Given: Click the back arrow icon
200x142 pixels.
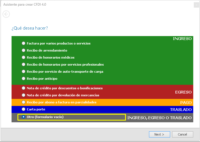Looking at the screenshot, I should pos(6,14).
